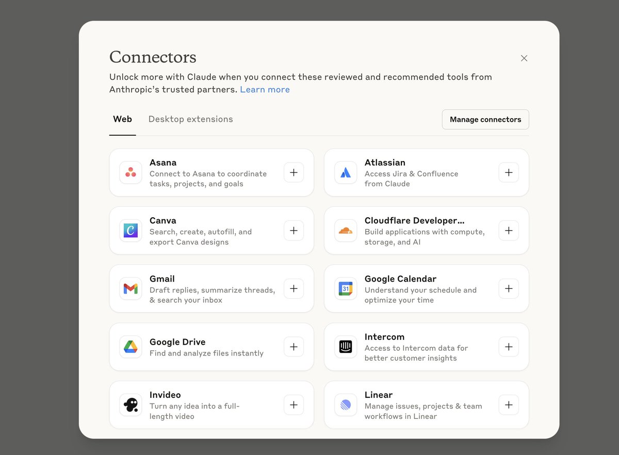Add the Invideo connector with plus button

pyautogui.click(x=294, y=404)
